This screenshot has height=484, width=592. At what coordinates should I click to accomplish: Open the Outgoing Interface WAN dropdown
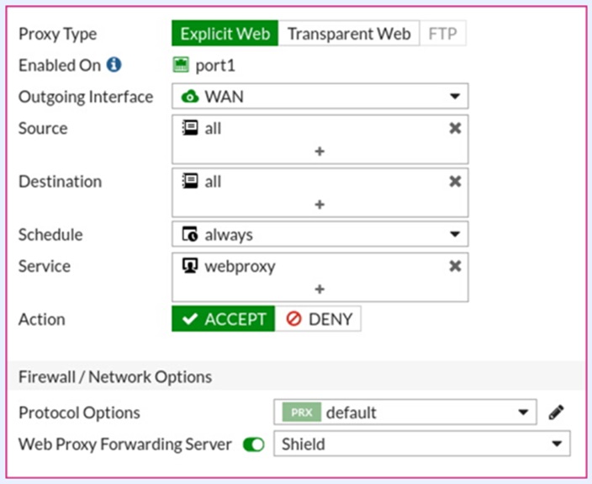click(320, 96)
